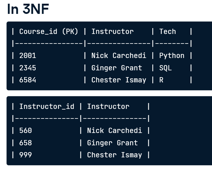The height and width of the screenshot is (174, 212).
Task: Click the "In 3NF" heading
Action: [28, 9]
